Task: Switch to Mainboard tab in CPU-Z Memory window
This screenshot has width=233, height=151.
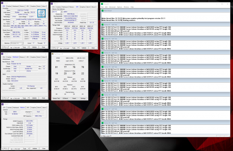Action: coord(16,108)
